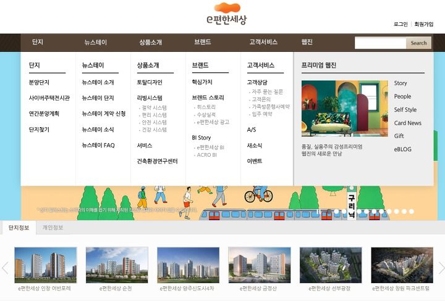Open the 프리미엄 웹진 interior image
The height and width of the screenshot is (301, 445).
345,109
